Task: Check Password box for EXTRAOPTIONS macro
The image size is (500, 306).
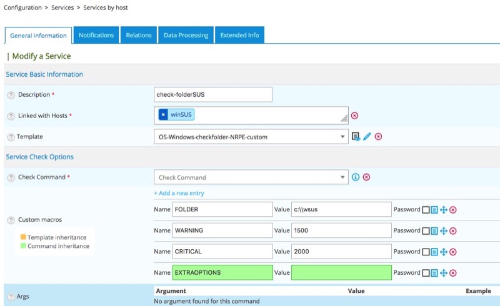Action: 426,273
